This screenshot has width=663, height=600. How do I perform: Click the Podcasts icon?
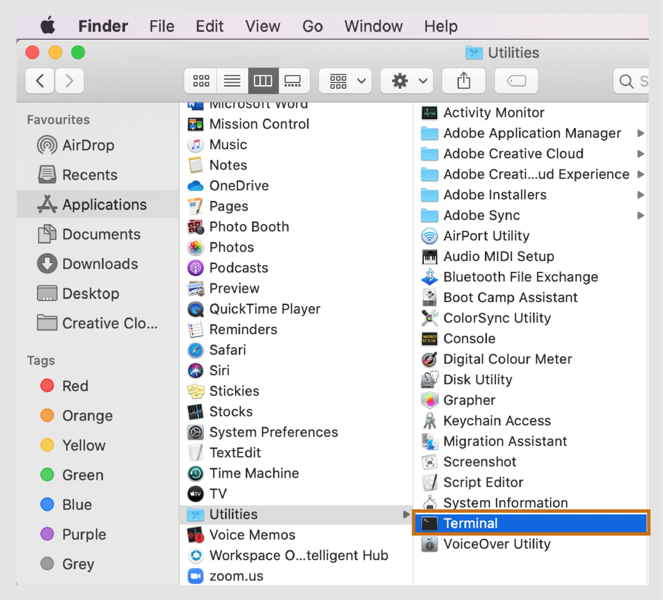pyautogui.click(x=195, y=268)
